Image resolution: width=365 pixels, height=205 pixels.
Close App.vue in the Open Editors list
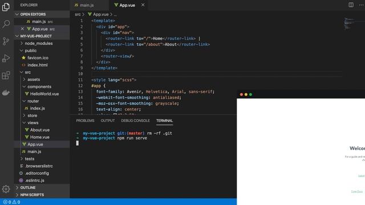(22, 29)
